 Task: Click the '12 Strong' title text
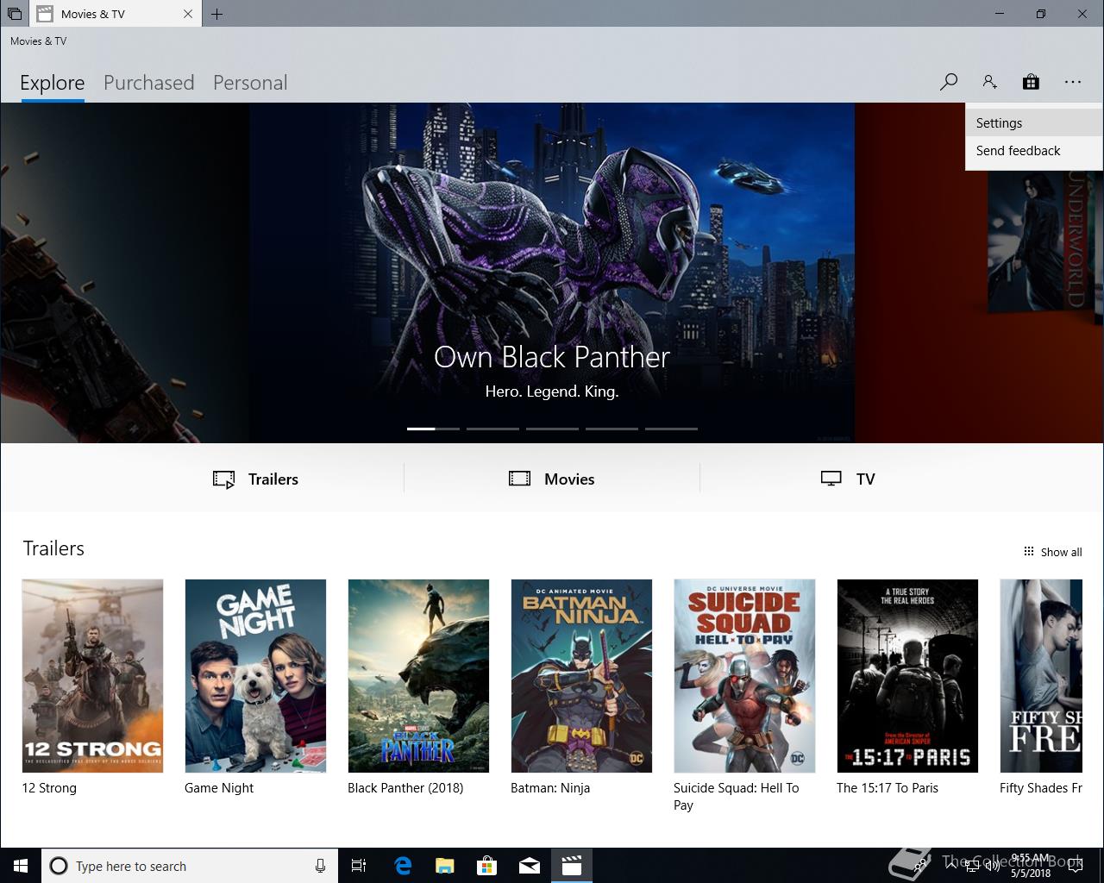tap(49, 788)
